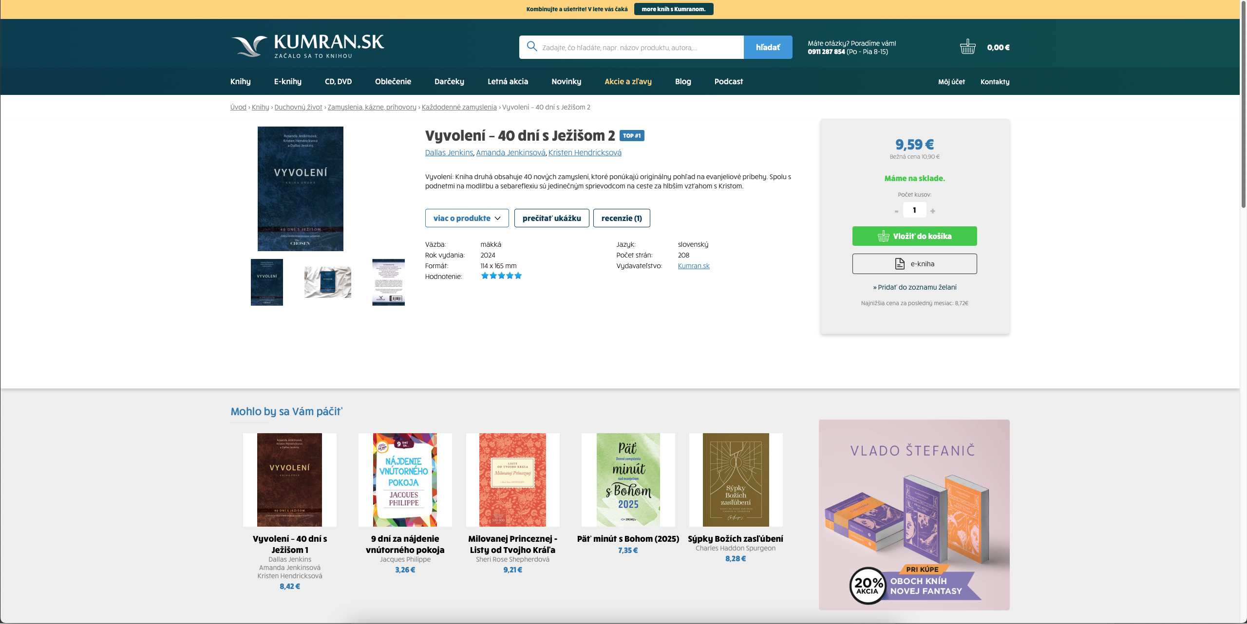Open author link Dallas Jenkins
The width and height of the screenshot is (1247, 624).
click(x=449, y=152)
